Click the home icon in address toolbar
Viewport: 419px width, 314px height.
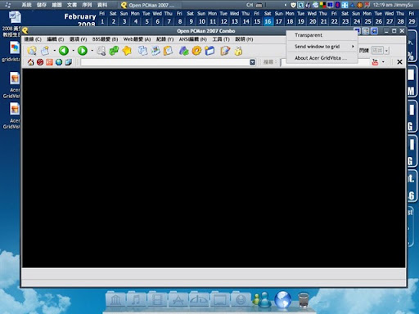tap(30, 62)
